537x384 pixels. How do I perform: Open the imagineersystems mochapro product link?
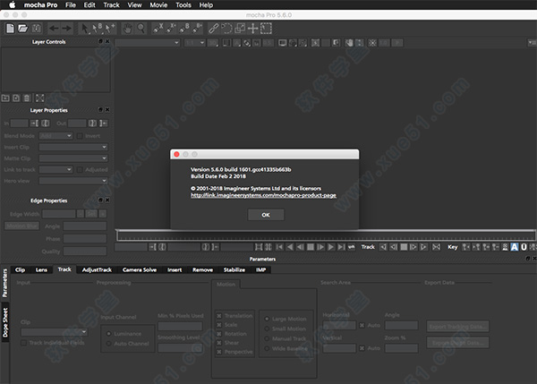(x=263, y=195)
